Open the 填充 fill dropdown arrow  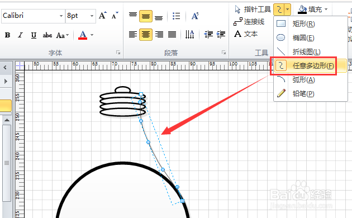[326, 10]
